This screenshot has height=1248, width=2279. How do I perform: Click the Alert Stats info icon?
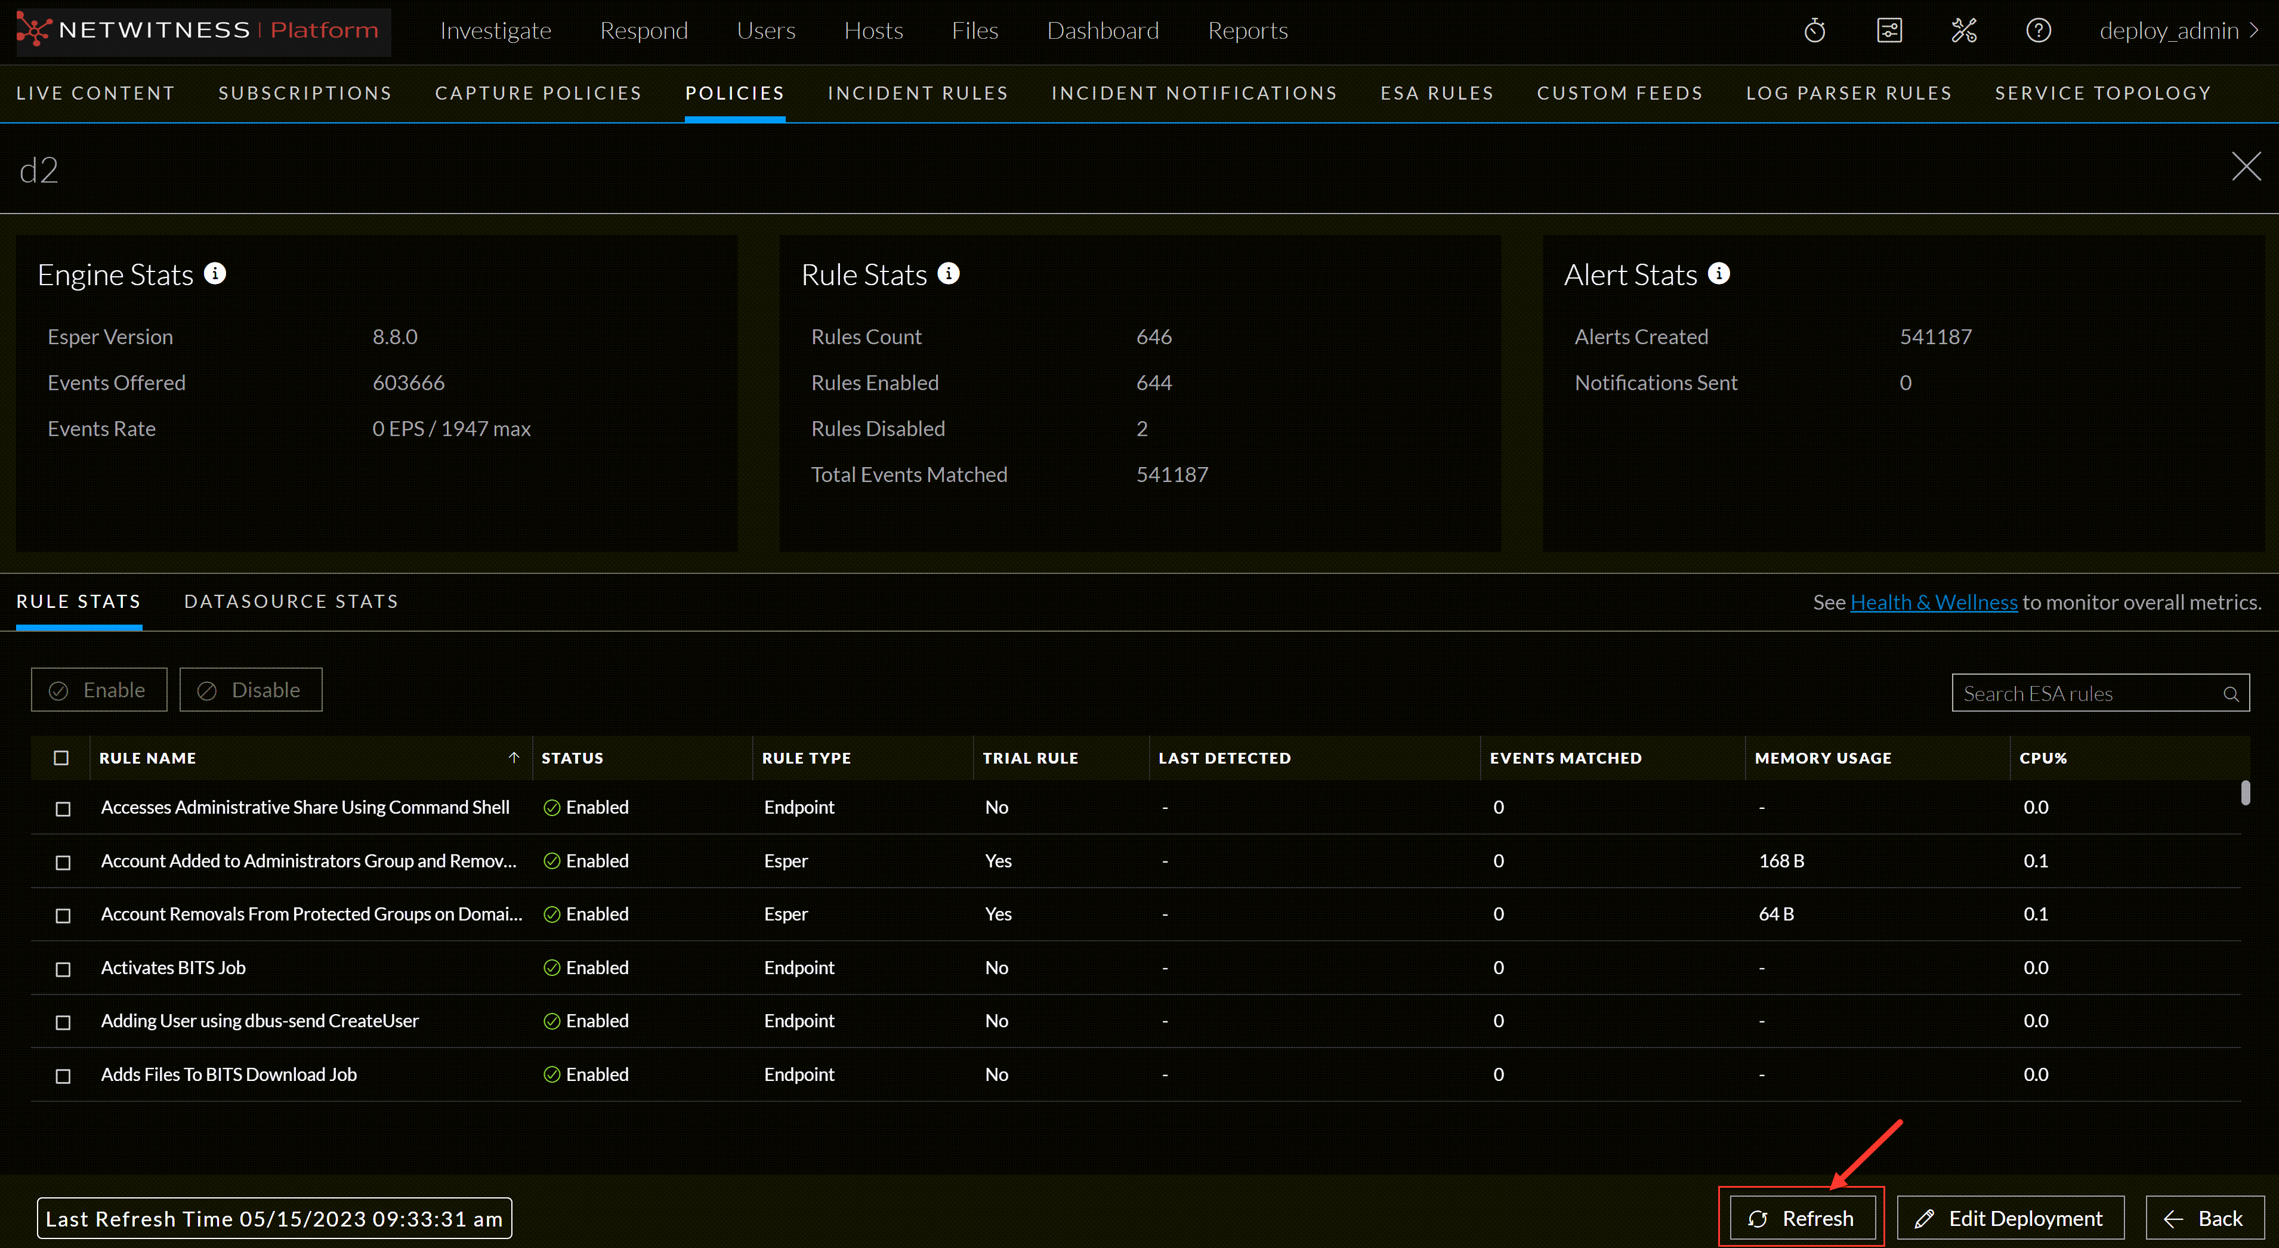coord(1718,273)
